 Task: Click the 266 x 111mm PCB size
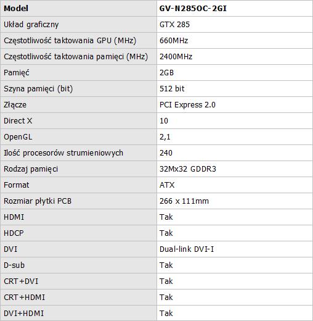point(184,201)
